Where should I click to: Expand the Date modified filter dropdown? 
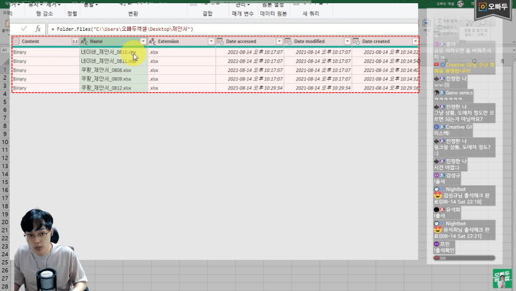coord(347,41)
